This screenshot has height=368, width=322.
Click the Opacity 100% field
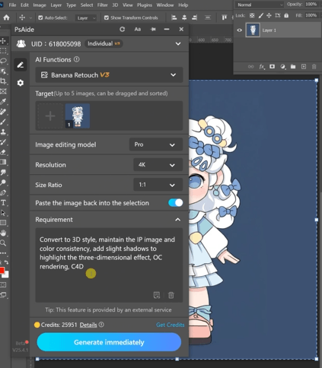tap(311, 5)
